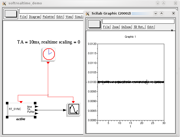
Task: Click the RT_SYNC Puffer output port arrow
Action: click(x=37, y=113)
